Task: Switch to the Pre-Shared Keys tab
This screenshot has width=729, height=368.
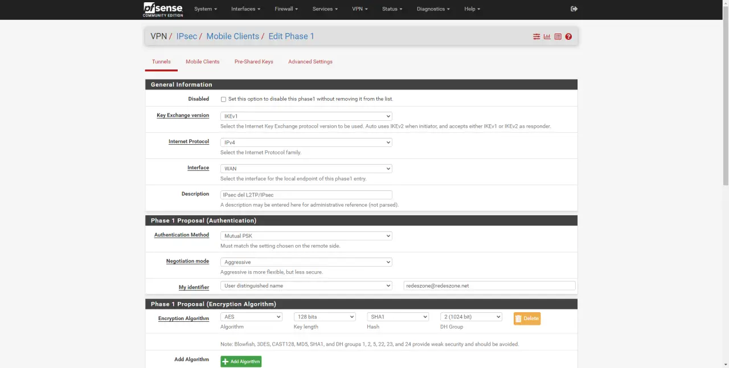Action: point(253,62)
